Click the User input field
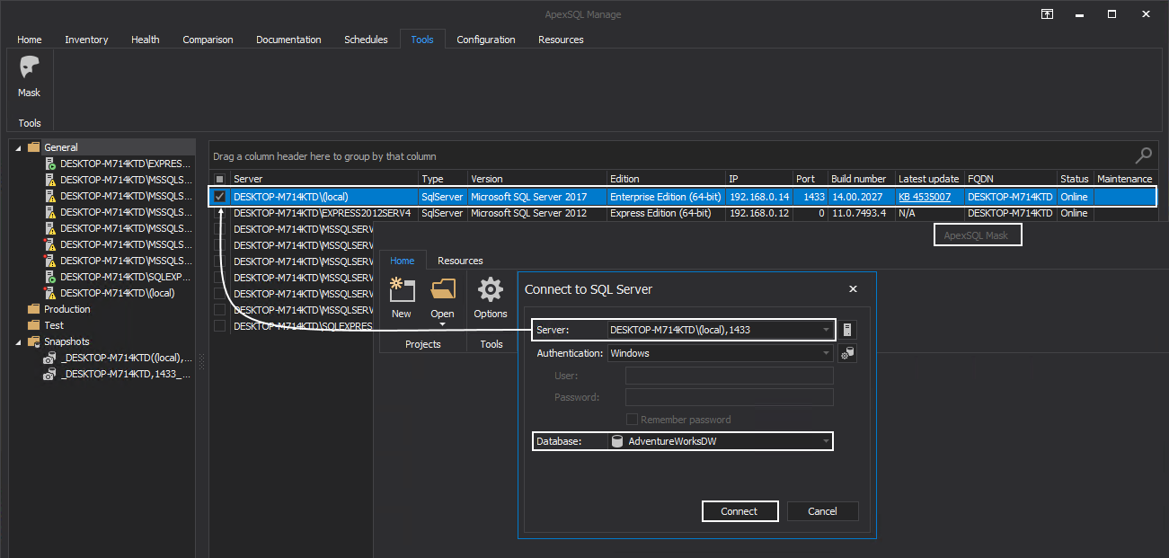 729,376
